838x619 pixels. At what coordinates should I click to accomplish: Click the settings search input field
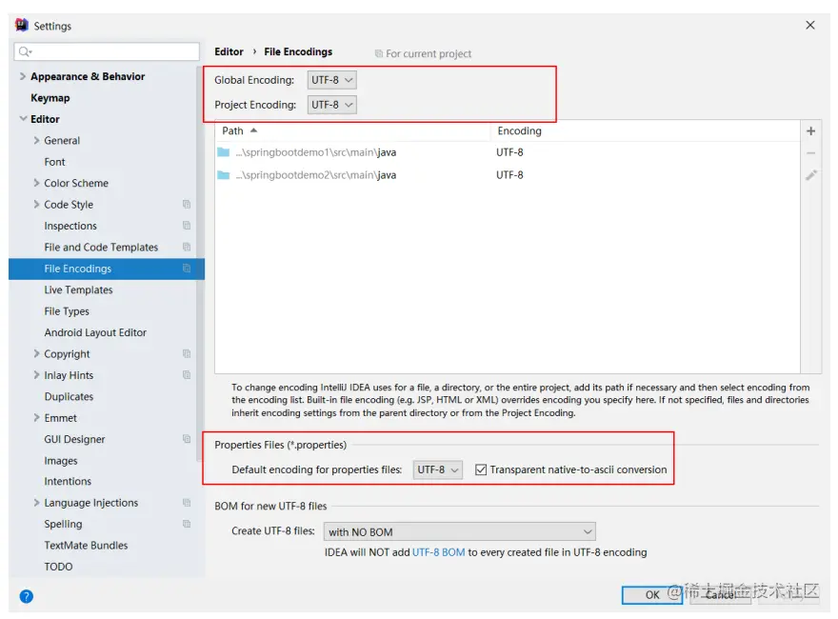107,51
